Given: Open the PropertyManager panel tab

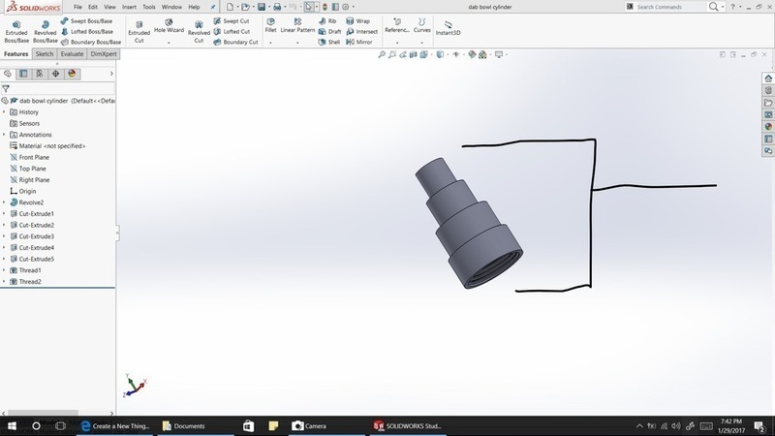Looking at the screenshot, I should click(x=23, y=74).
